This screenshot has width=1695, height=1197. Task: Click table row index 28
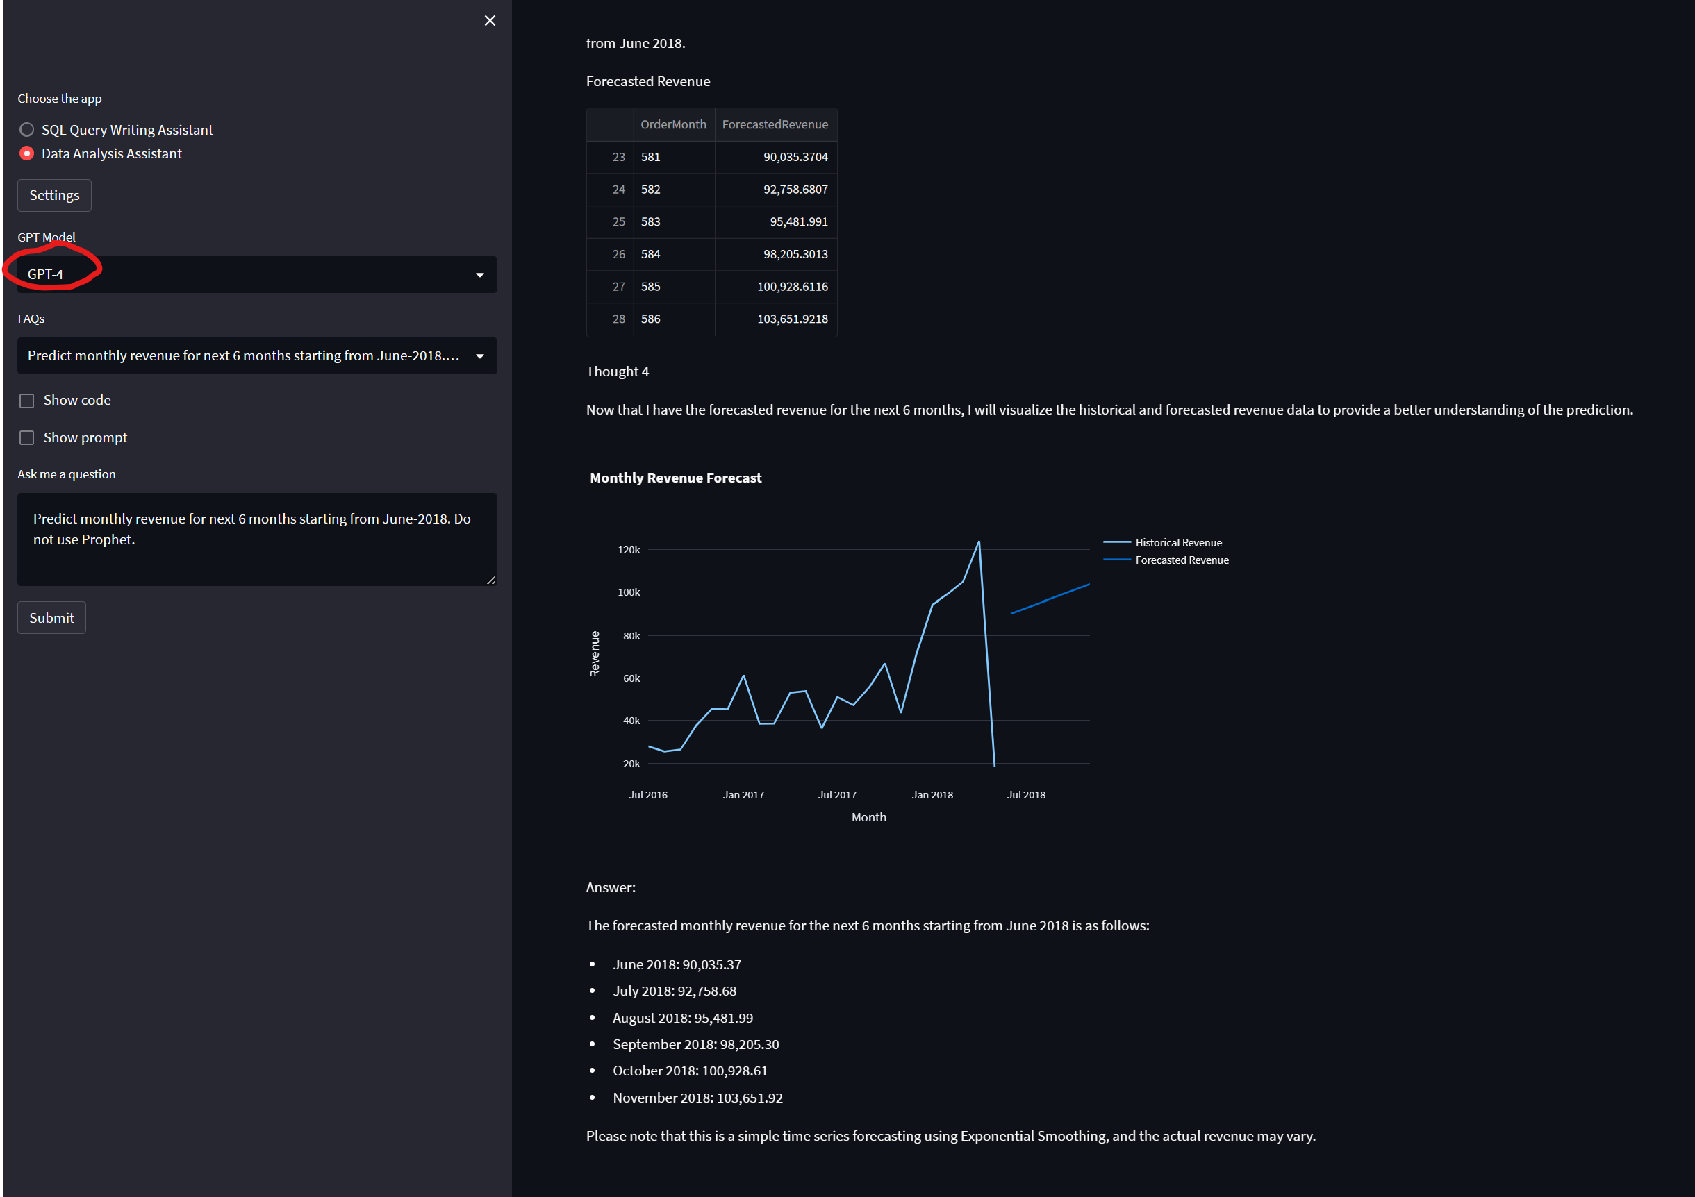coord(618,319)
